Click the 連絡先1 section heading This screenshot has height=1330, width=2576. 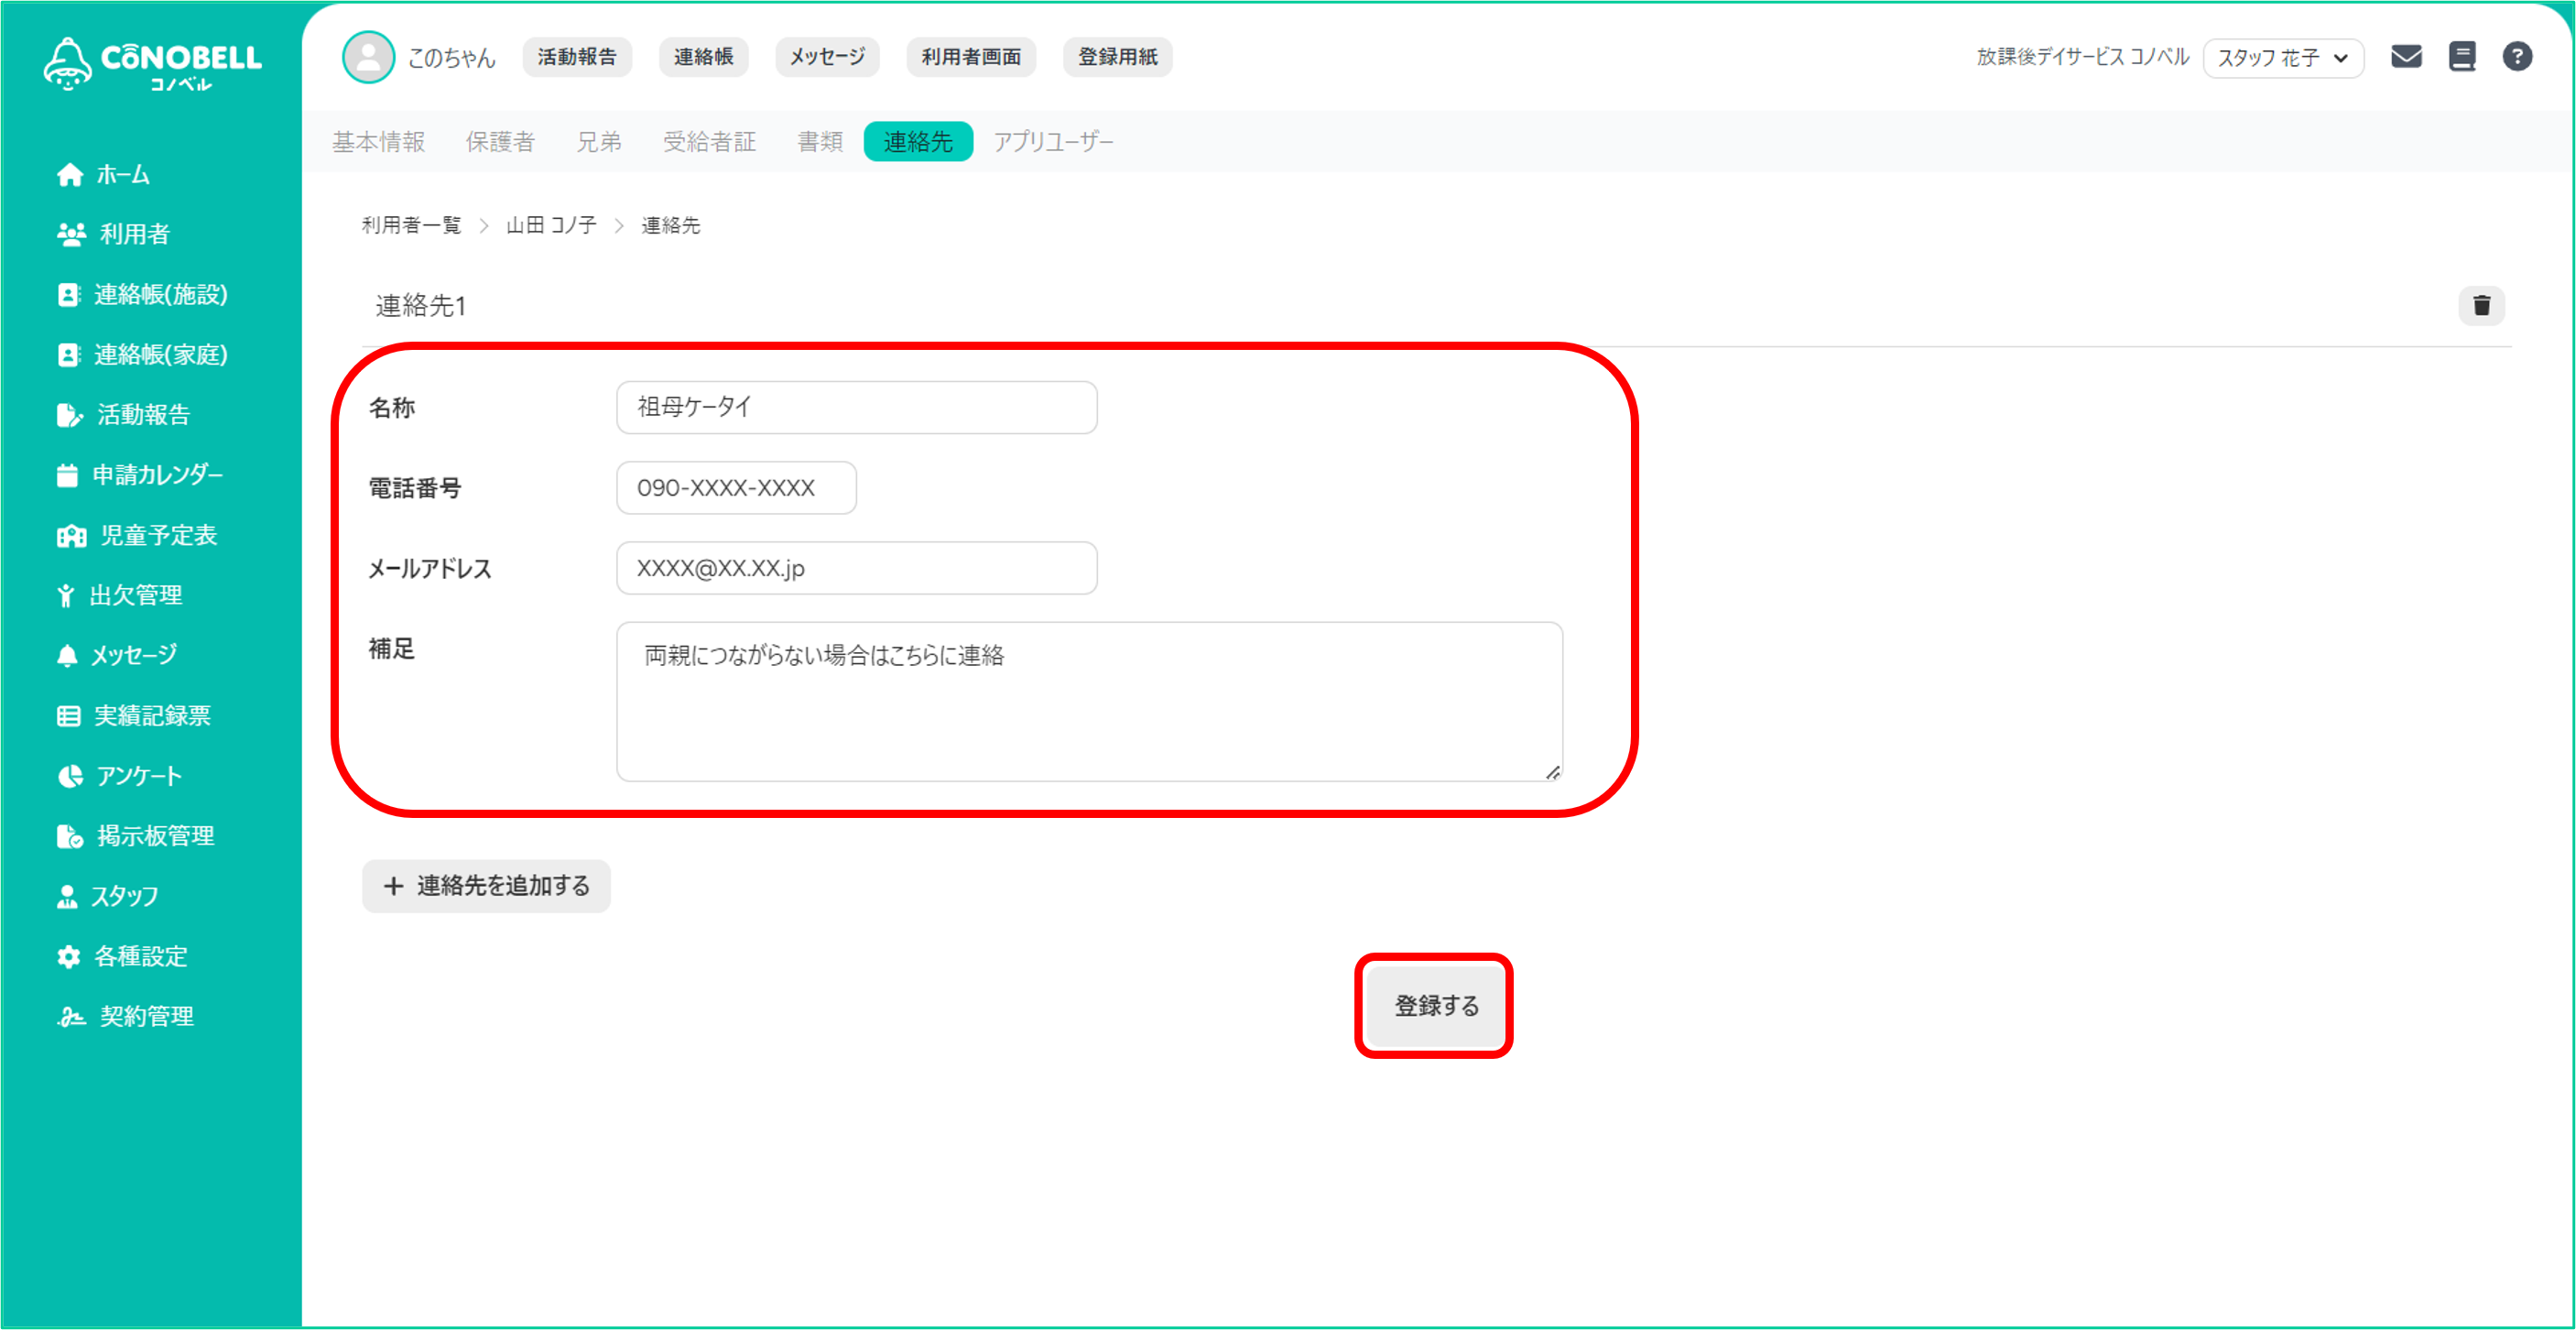[420, 306]
